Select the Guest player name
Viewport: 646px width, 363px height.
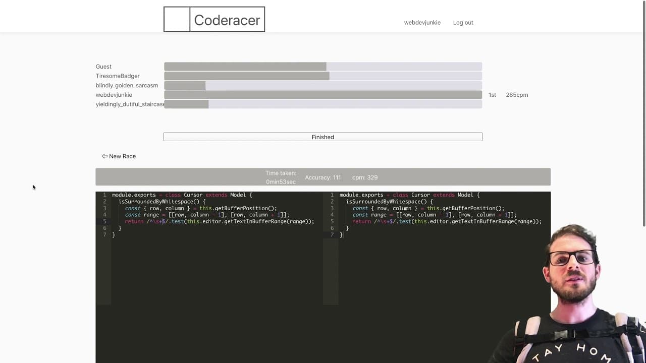103,67
